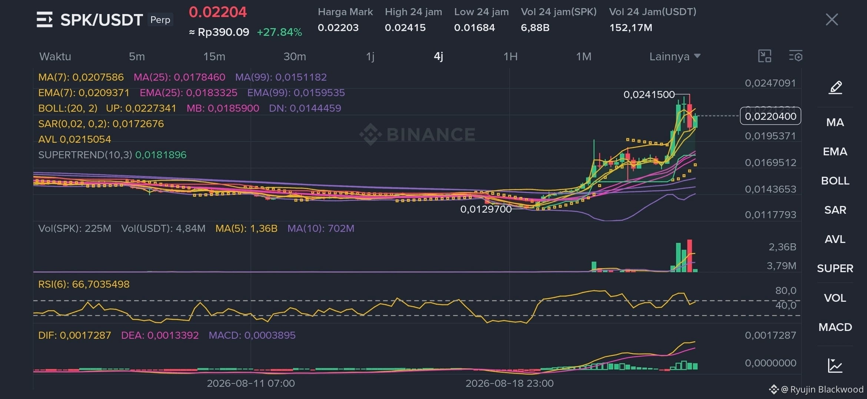Select the Waktu chart mode
Viewport: 867px width, 399px height.
pos(55,57)
